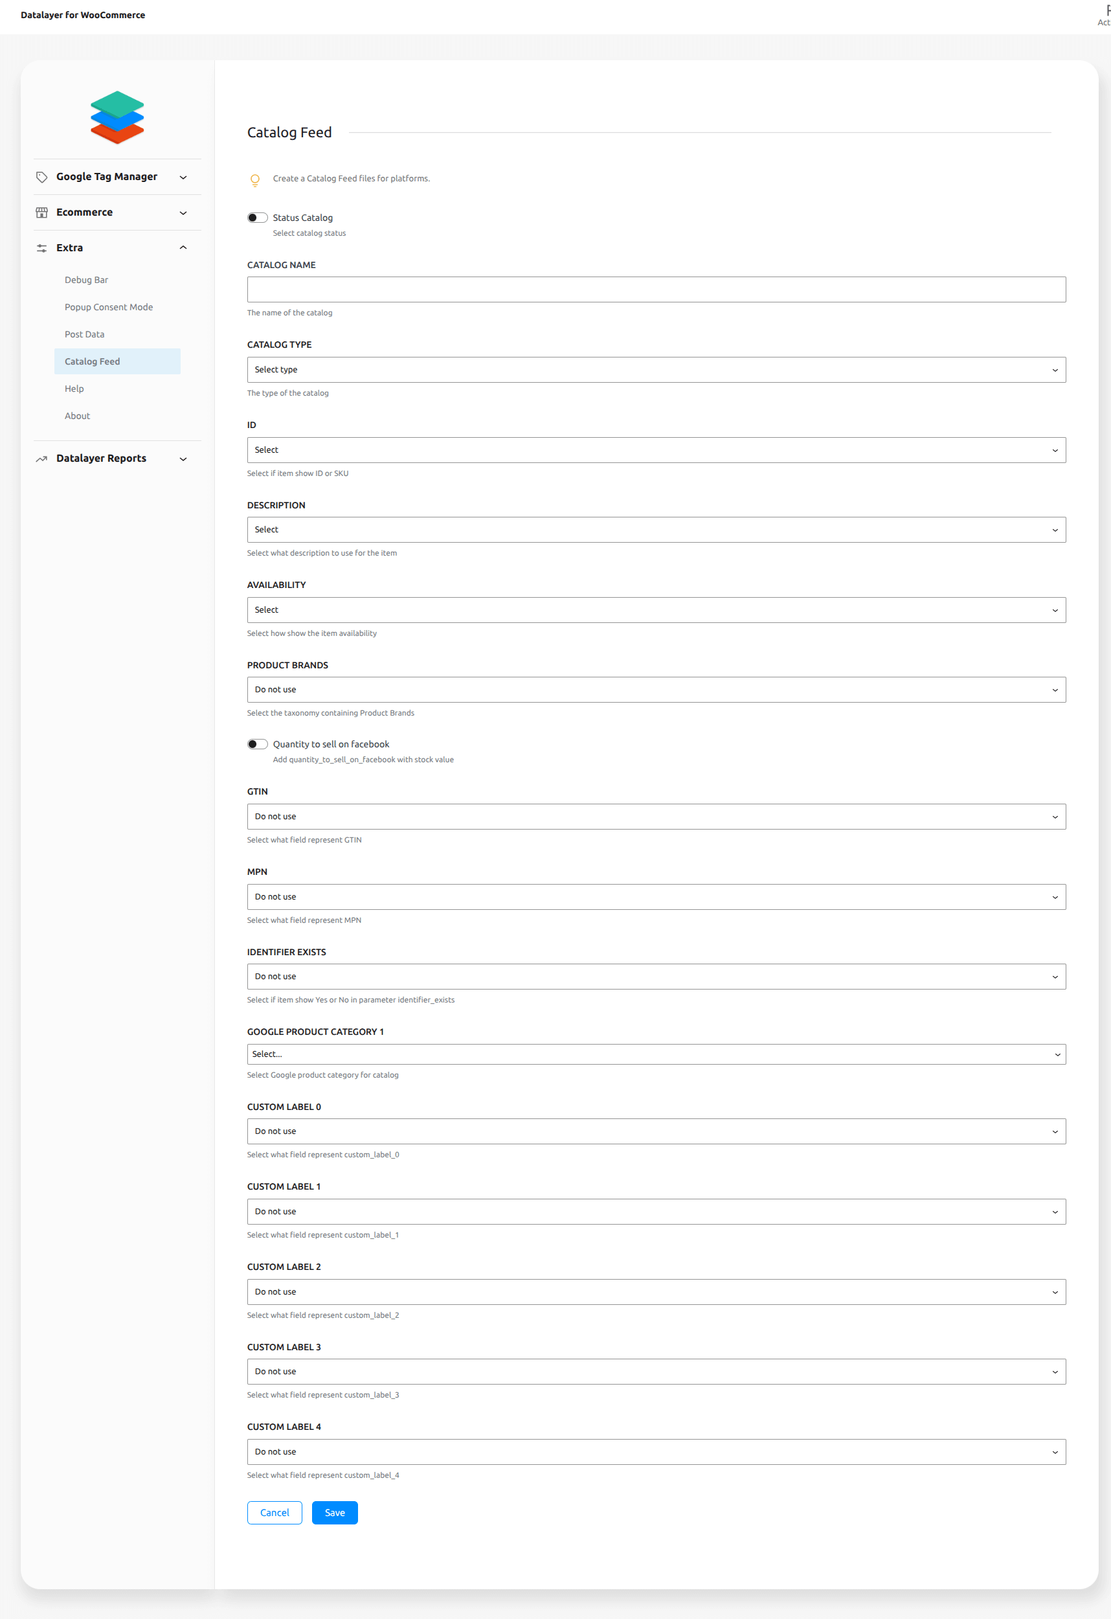The width and height of the screenshot is (1111, 1619).
Task: Focus the Catalog Name text field
Action: point(655,290)
